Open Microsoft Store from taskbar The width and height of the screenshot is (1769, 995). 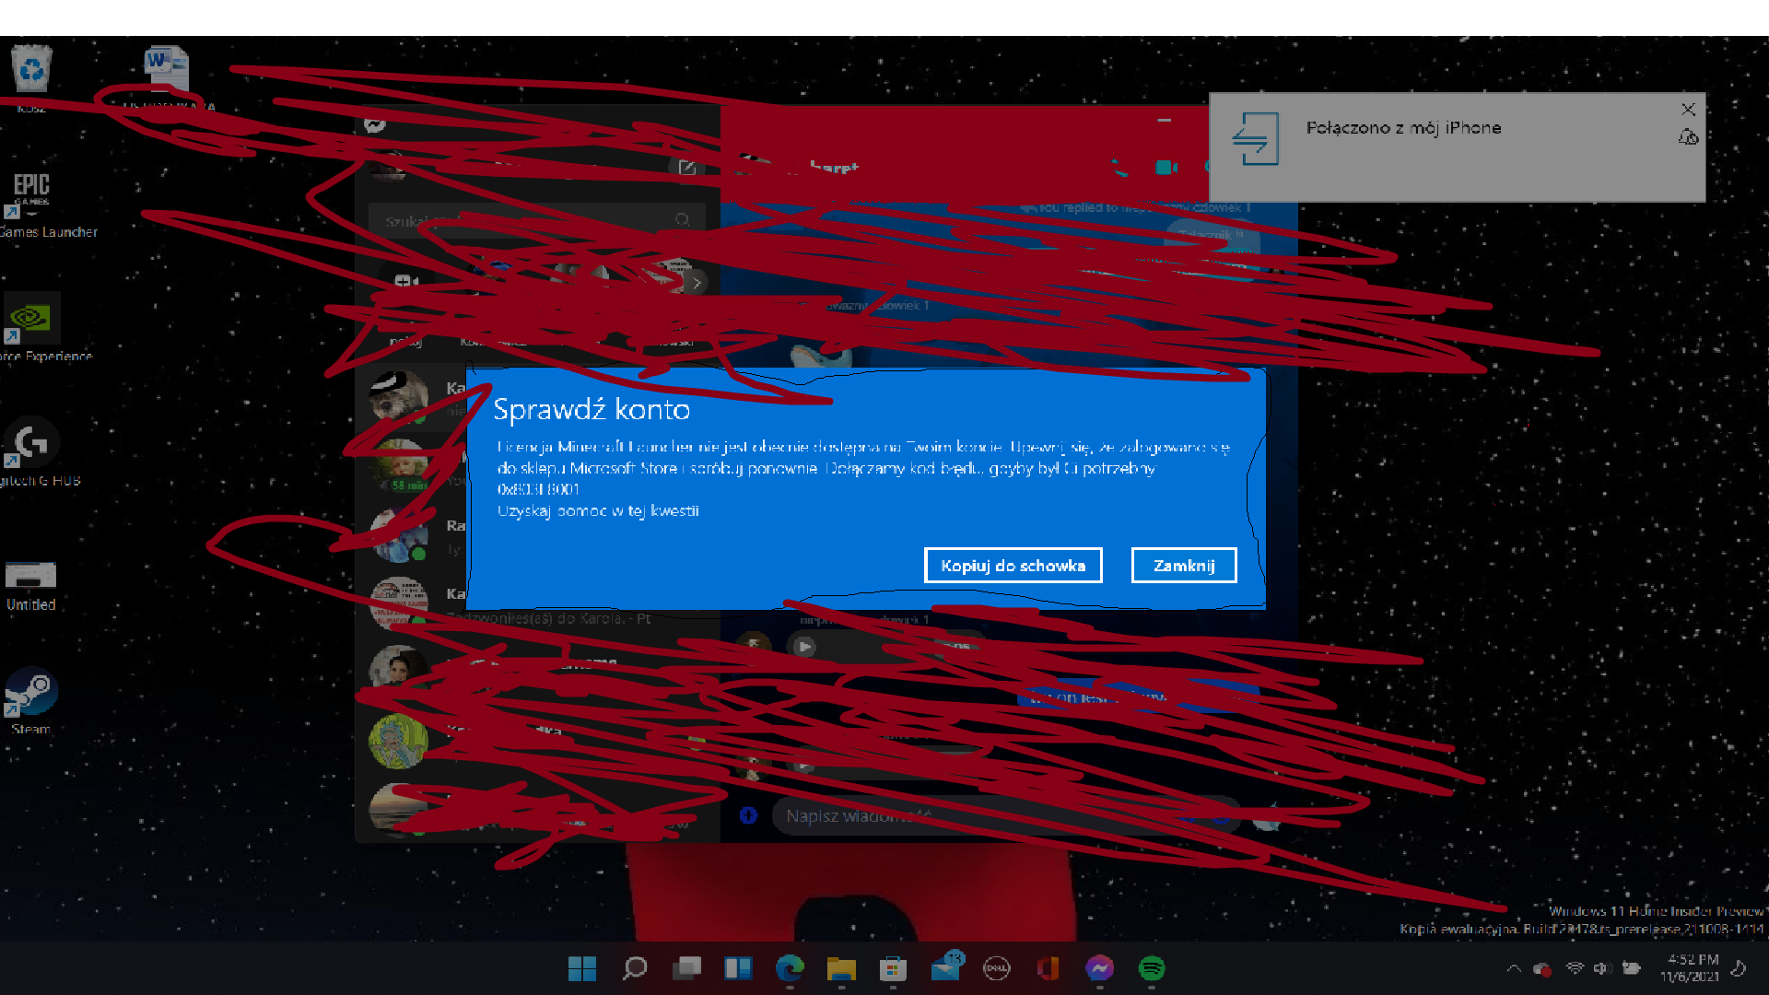[893, 968]
